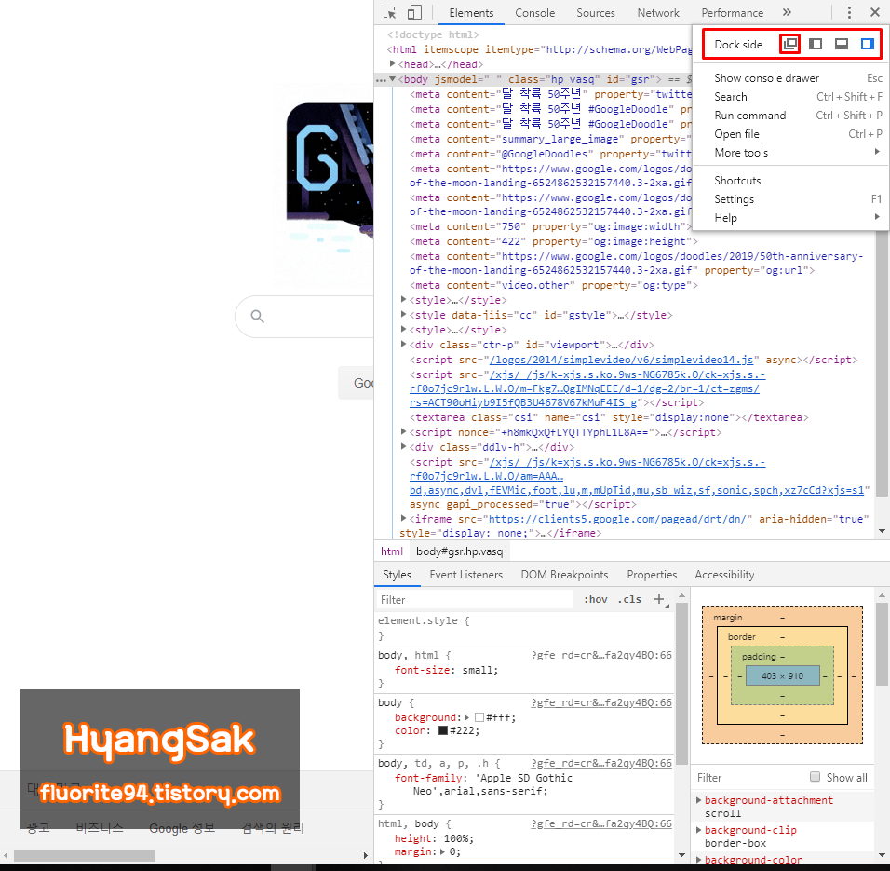Expand the head element node
This screenshot has height=871, width=890.
pyautogui.click(x=392, y=63)
